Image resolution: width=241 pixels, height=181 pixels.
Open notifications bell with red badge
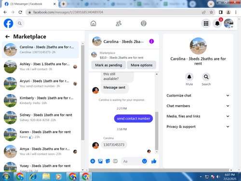(217, 24)
